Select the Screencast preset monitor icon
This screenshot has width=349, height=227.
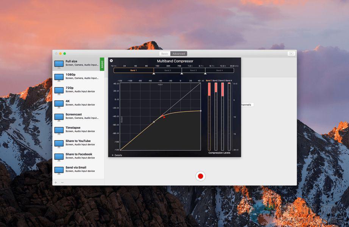click(59, 117)
